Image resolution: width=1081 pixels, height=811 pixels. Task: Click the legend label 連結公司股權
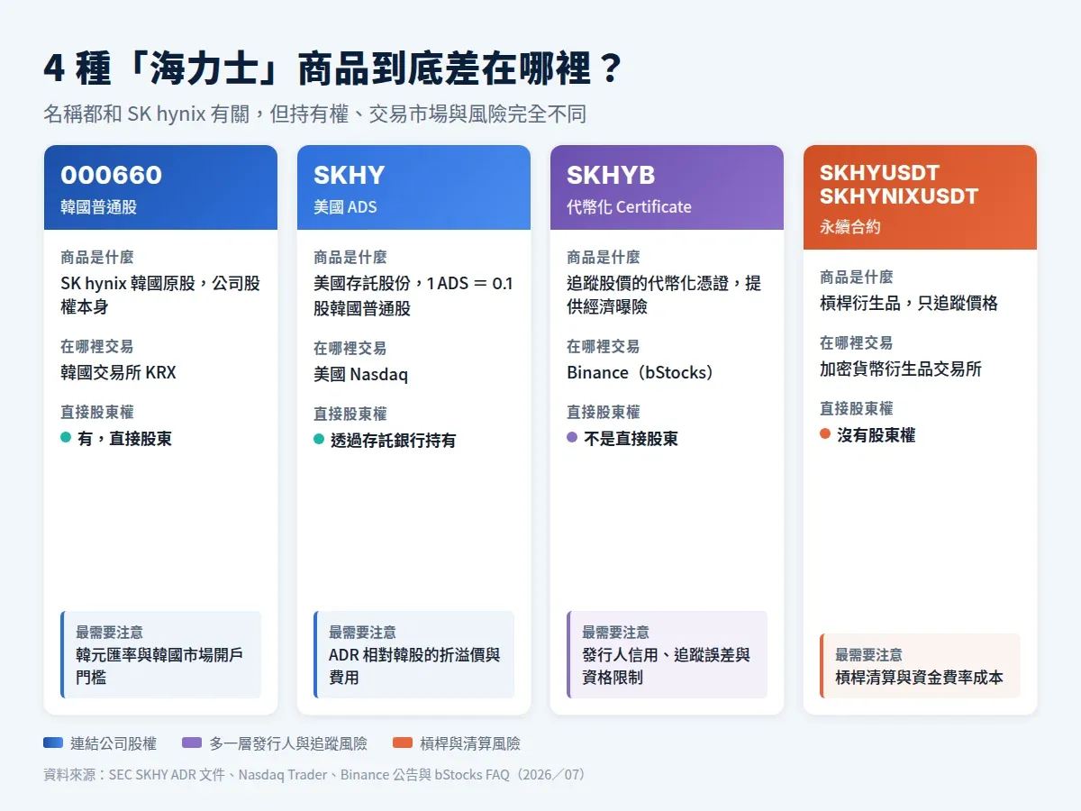(x=114, y=743)
